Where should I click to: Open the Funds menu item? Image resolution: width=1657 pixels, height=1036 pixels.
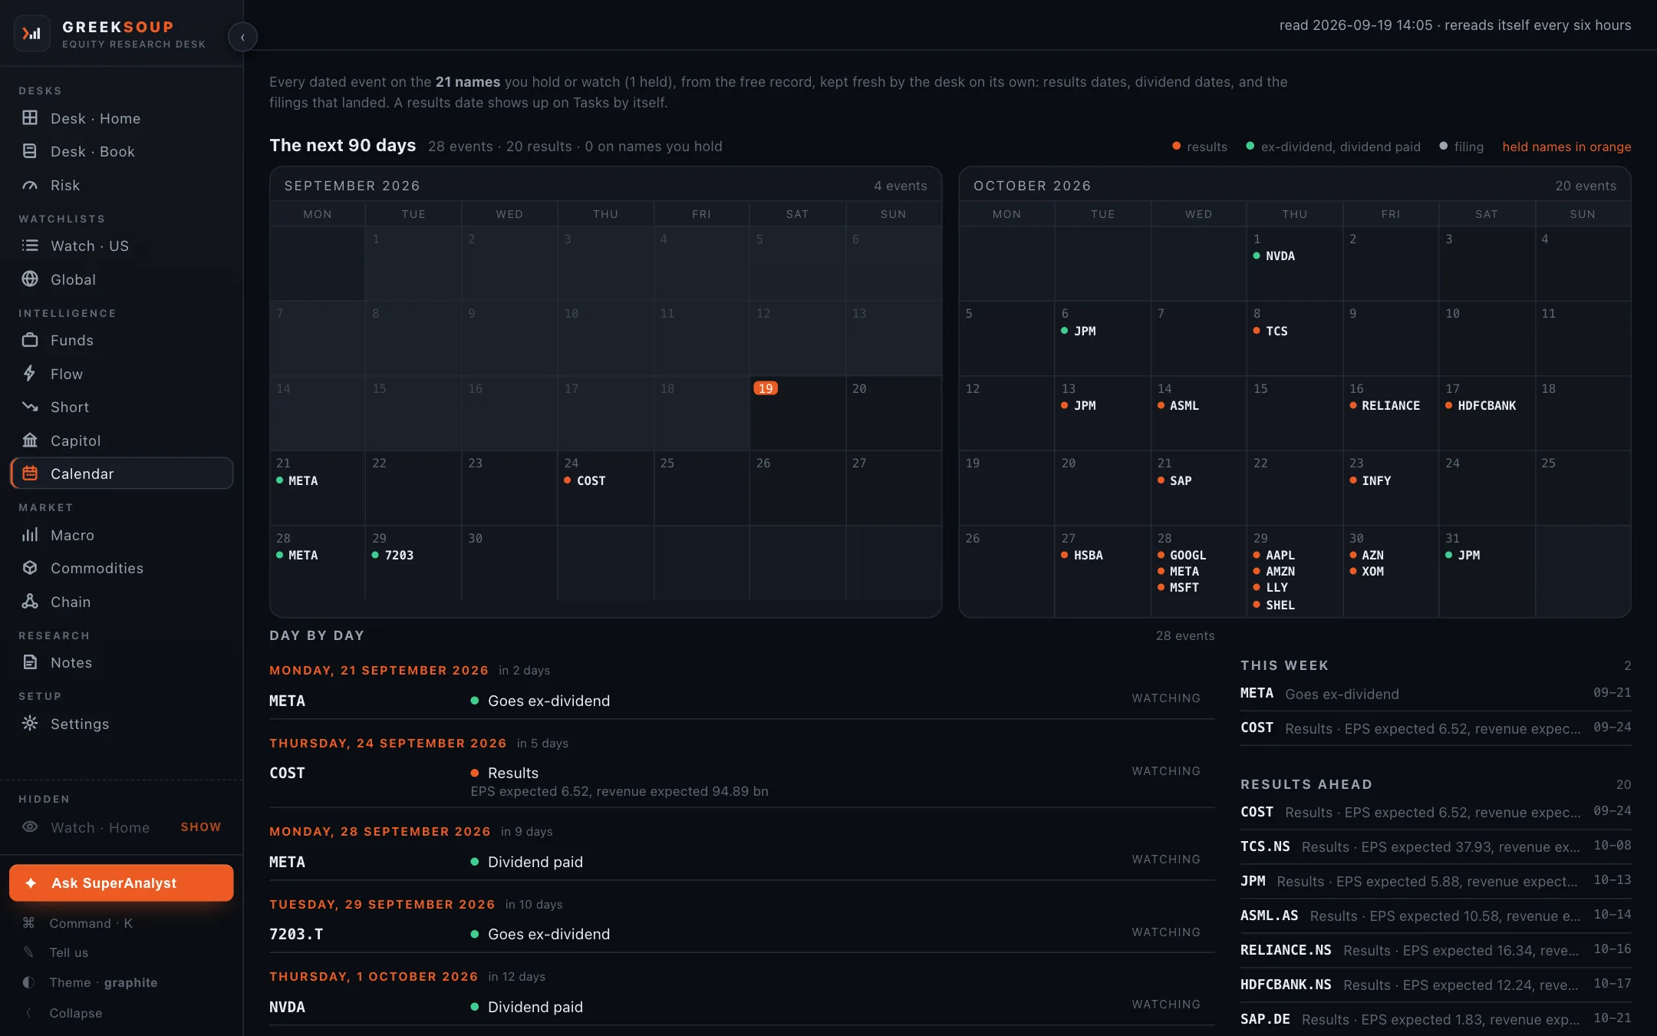(121, 340)
